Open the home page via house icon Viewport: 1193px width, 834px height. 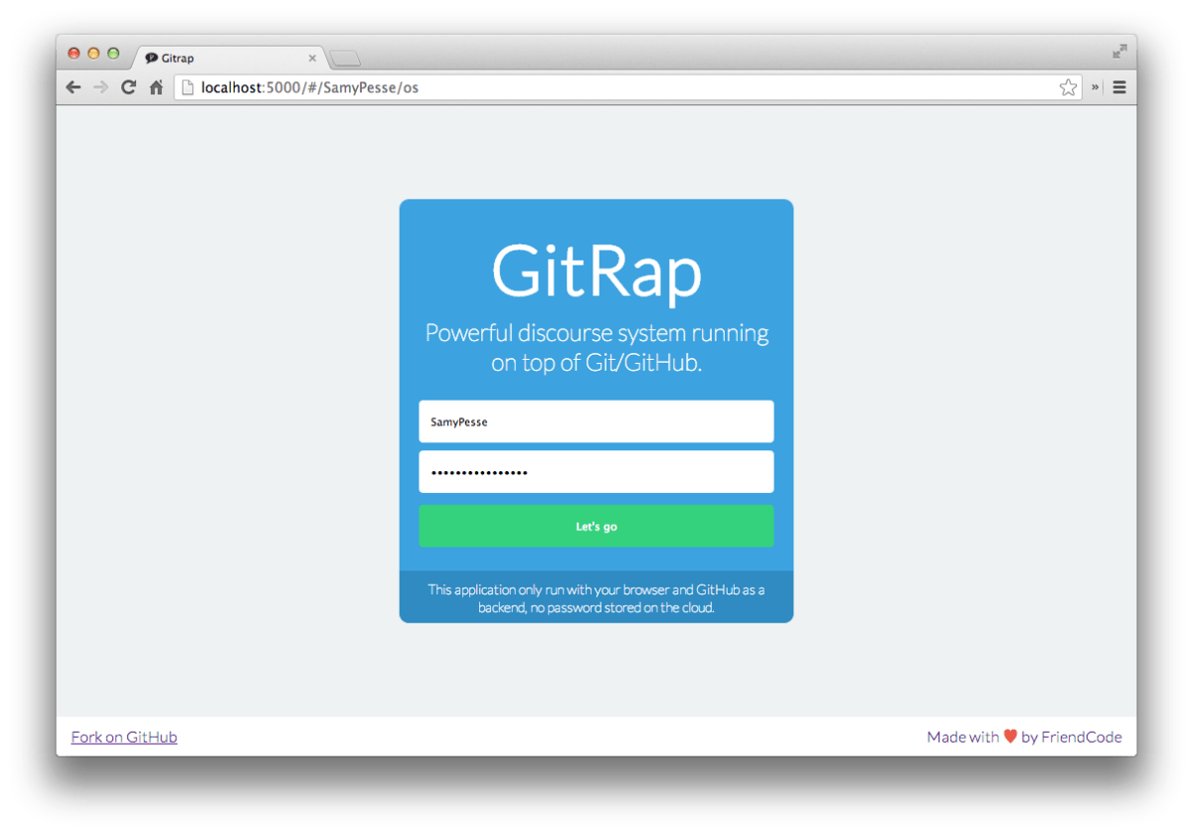pyautogui.click(x=156, y=87)
